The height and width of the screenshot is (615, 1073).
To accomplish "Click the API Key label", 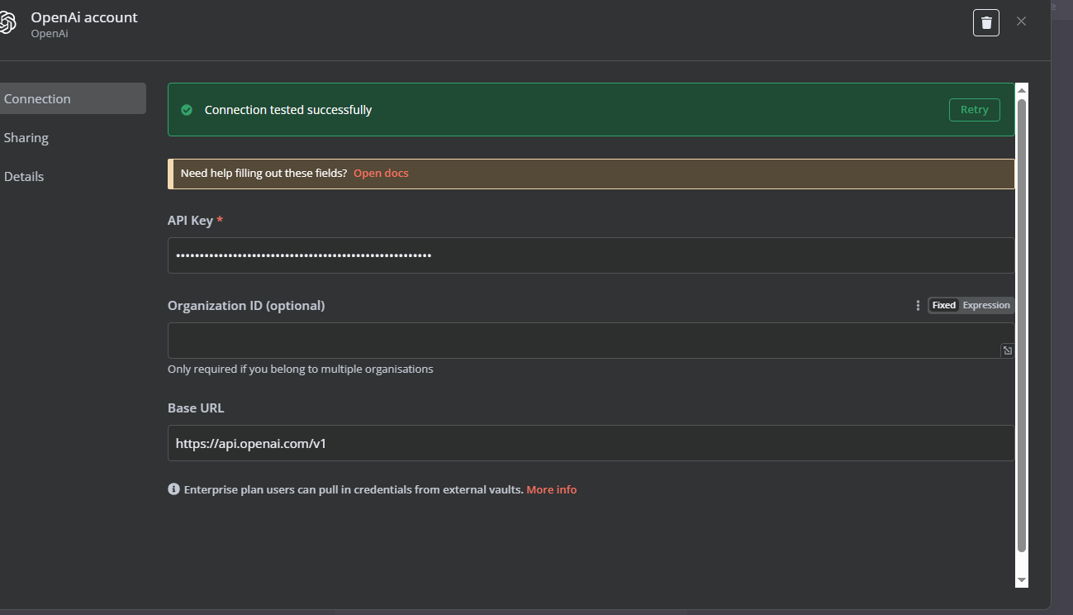I will (x=190, y=221).
